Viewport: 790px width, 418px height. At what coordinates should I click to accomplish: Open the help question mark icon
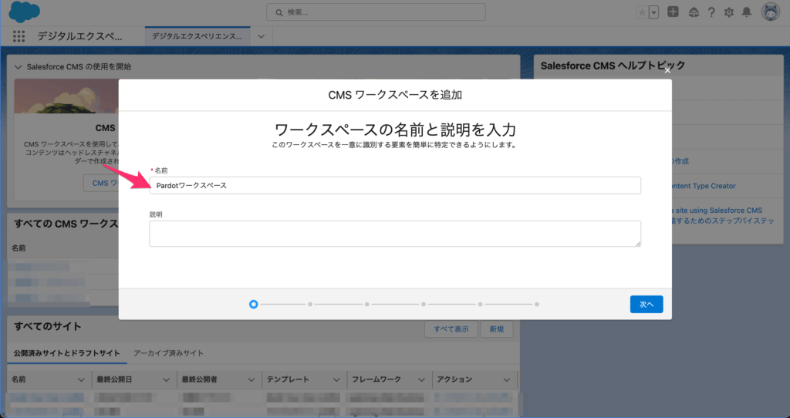tap(711, 12)
